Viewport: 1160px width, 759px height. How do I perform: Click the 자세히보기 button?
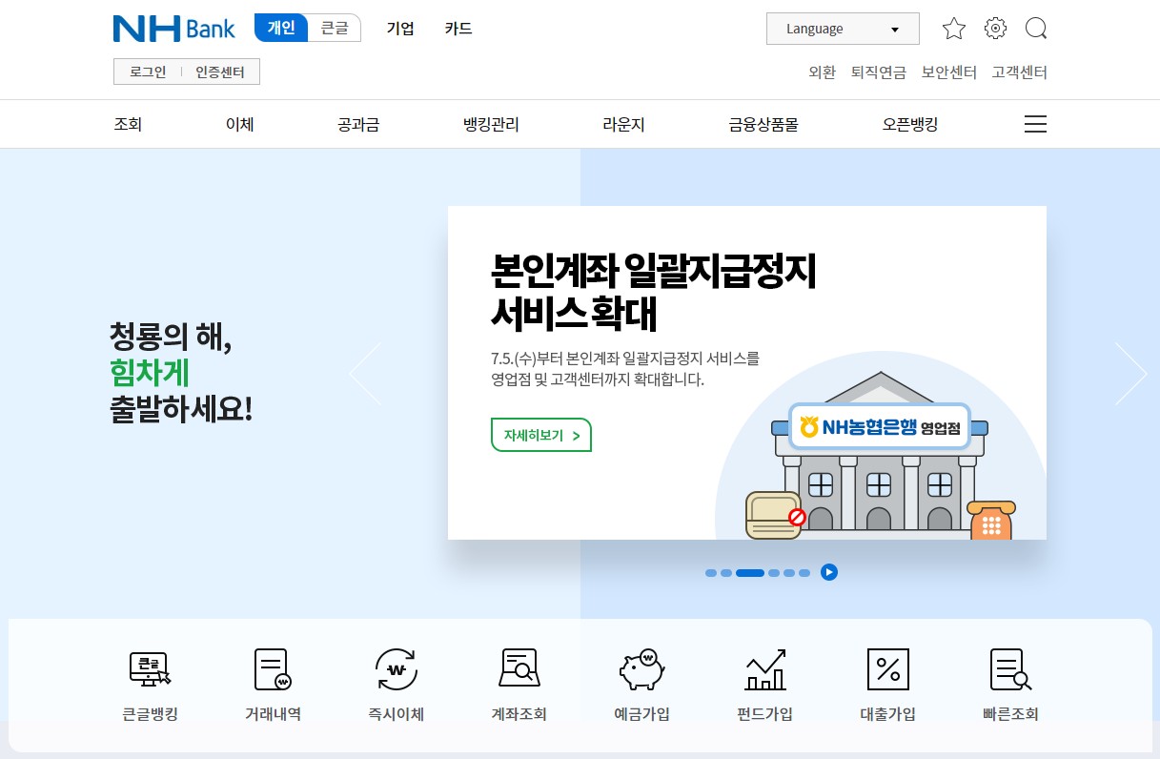pos(541,435)
